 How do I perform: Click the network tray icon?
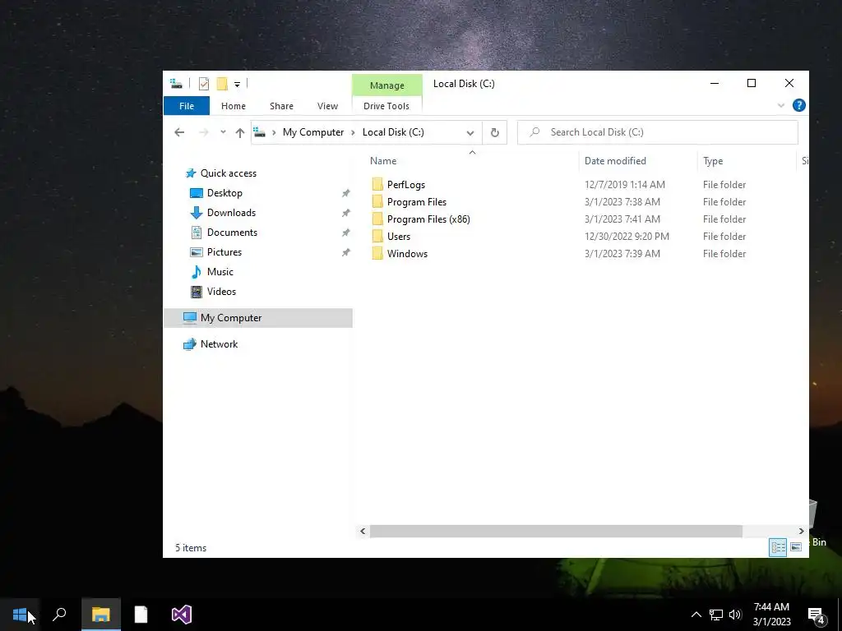click(x=716, y=615)
